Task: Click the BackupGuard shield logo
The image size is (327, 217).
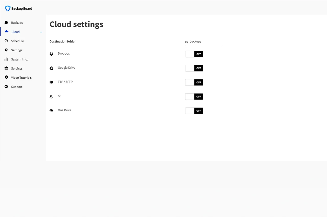Action: tap(7, 8)
